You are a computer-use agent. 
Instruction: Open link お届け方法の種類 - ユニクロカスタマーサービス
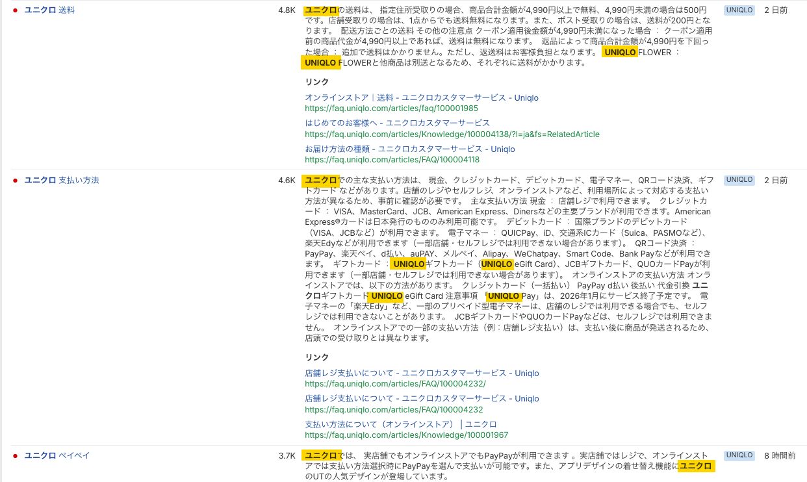tap(410, 149)
